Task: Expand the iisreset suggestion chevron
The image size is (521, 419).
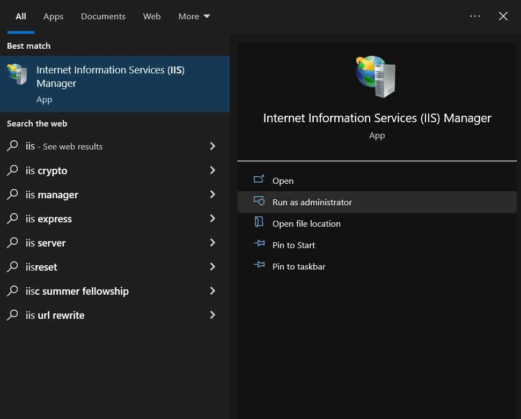Action: [x=212, y=267]
